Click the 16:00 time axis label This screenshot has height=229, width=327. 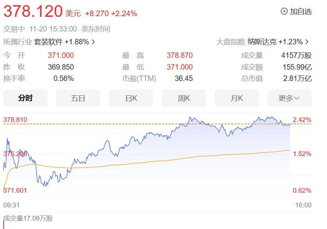[303, 205]
